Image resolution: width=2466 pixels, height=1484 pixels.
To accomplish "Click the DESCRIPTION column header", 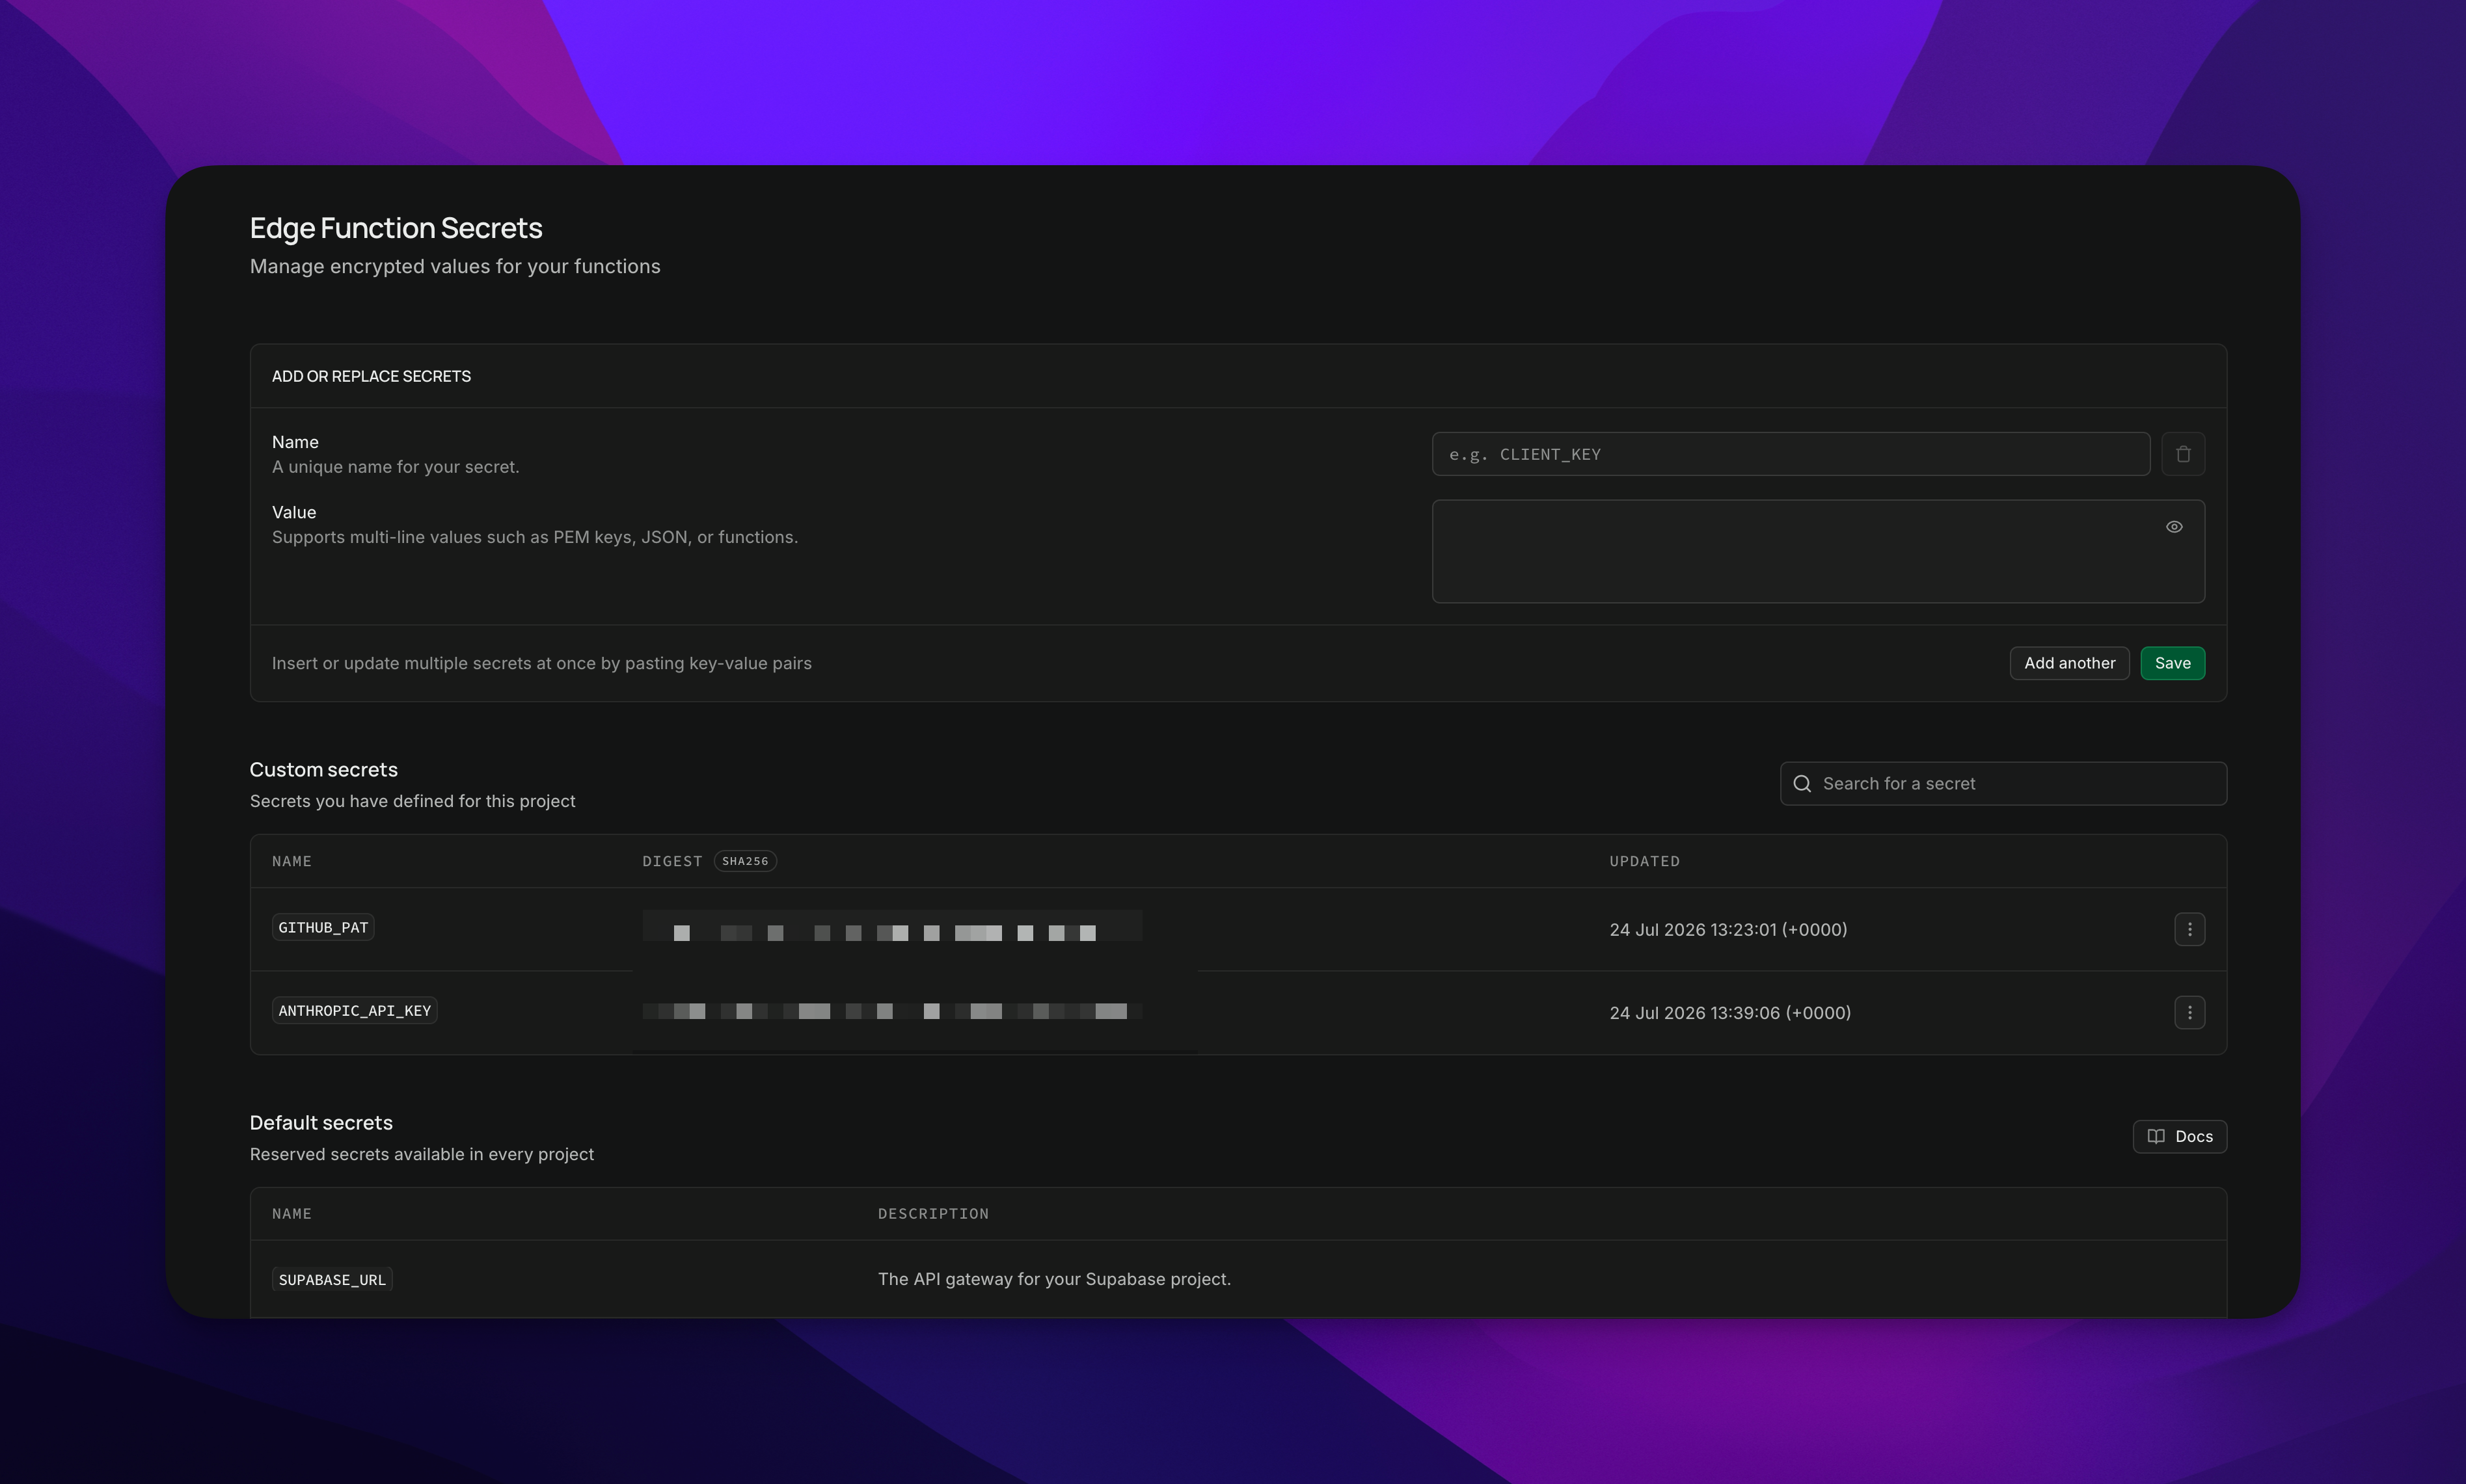I will [934, 1214].
